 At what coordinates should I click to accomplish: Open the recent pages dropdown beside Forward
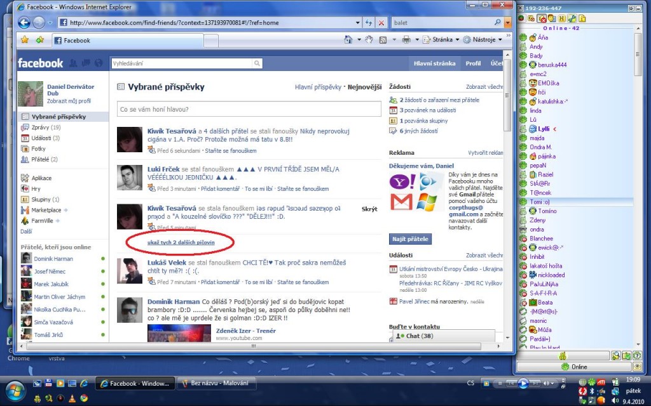coord(50,23)
